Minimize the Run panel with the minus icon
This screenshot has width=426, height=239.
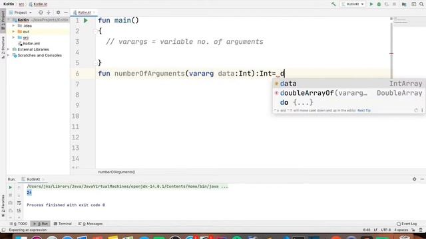pyautogui.click(x=422, y=179)
